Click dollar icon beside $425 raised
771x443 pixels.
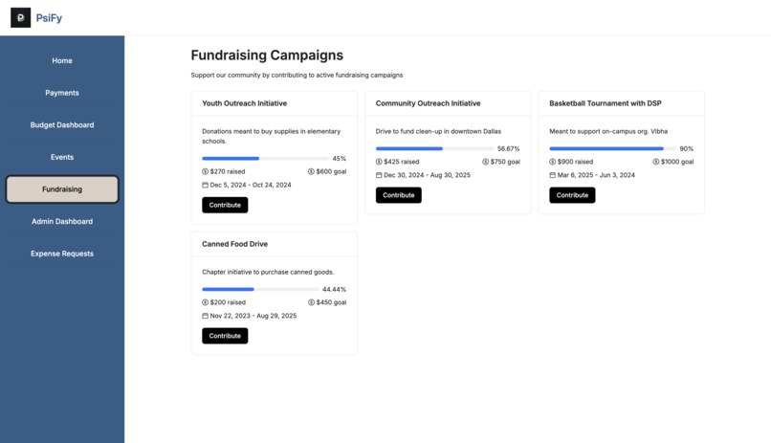[x=379, y=162]
